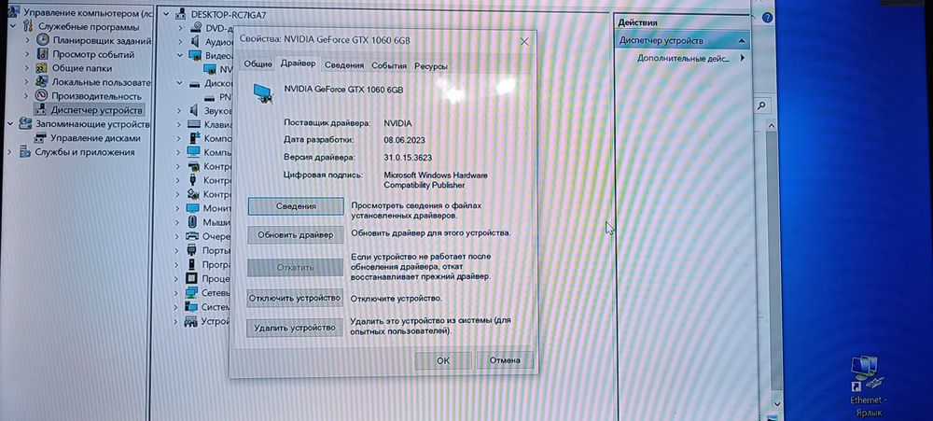Click the Аудио category speaker icon

[195, 42]
